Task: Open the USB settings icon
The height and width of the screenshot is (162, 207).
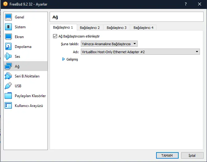Action: coord(9,86)
